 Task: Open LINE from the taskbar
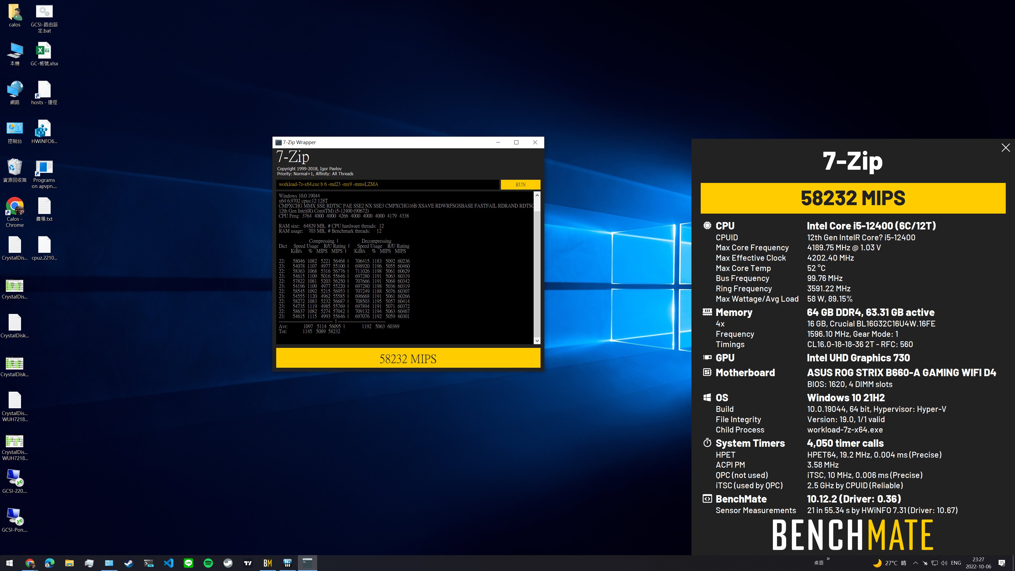pyautogui.click(x=188, y=563)
